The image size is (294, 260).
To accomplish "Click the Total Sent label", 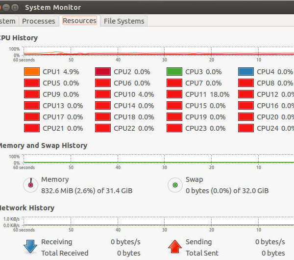I will (202, 253).
